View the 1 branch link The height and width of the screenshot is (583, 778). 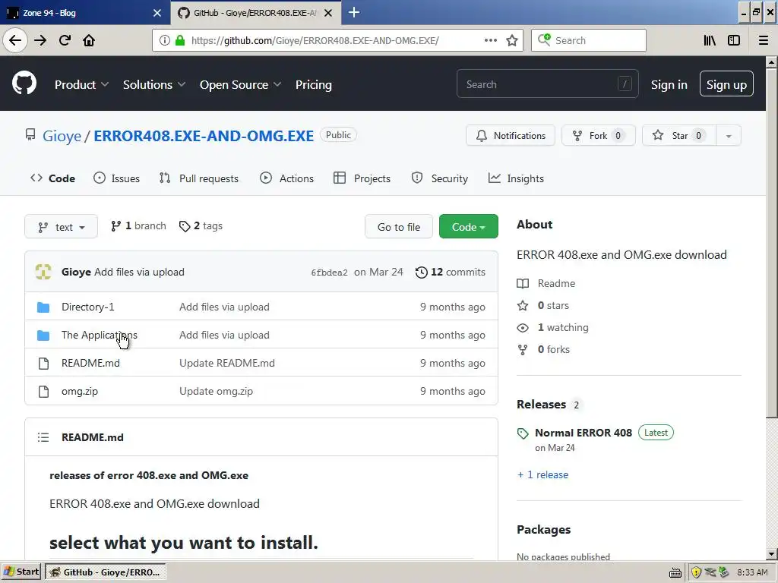coord(138,226)
